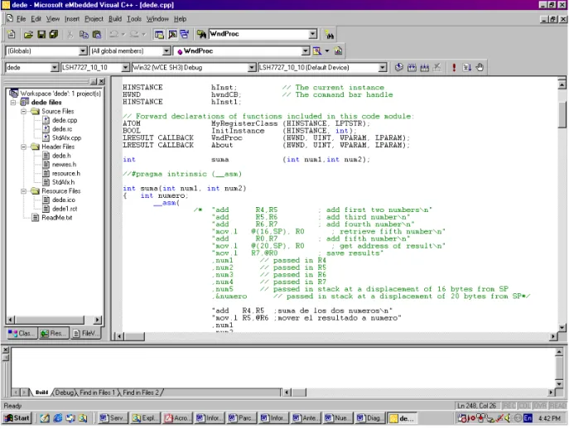Image resolution: width=569 pixels, height=429 pixels.
Task: Open the WizardBar WndProc members dropdown
Action: tap(306, 51)
